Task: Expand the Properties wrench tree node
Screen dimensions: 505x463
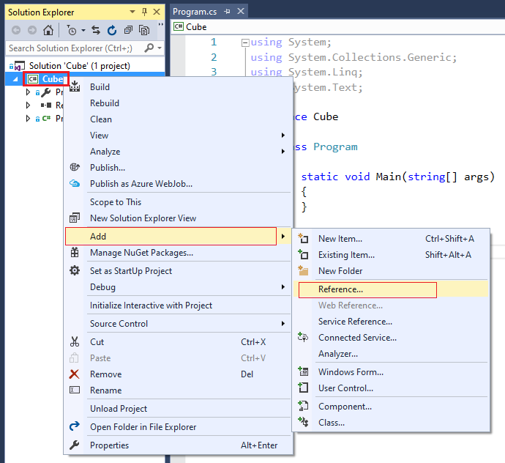Action: pyautogui.click(x=28, y=92)
